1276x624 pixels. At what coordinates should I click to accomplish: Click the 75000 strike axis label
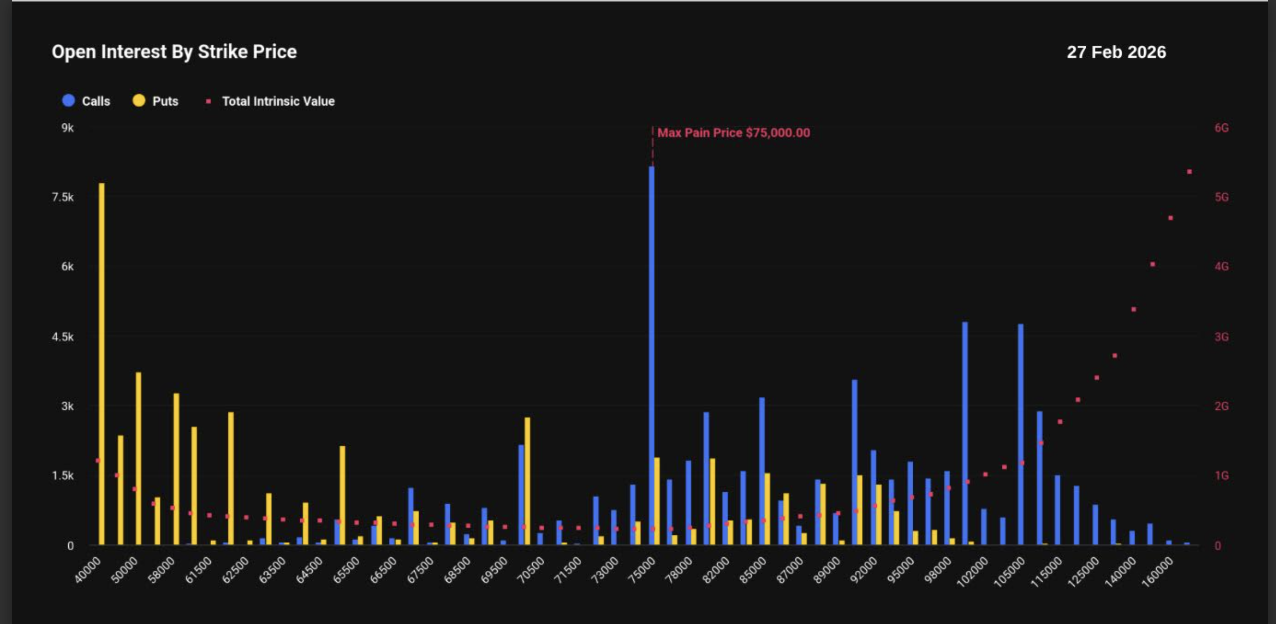(642, 570)
